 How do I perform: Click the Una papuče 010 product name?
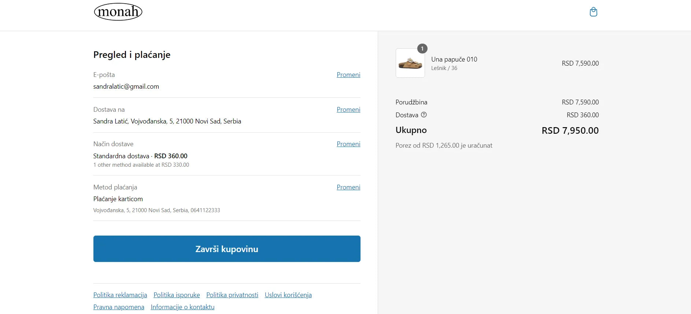point(454,59)
